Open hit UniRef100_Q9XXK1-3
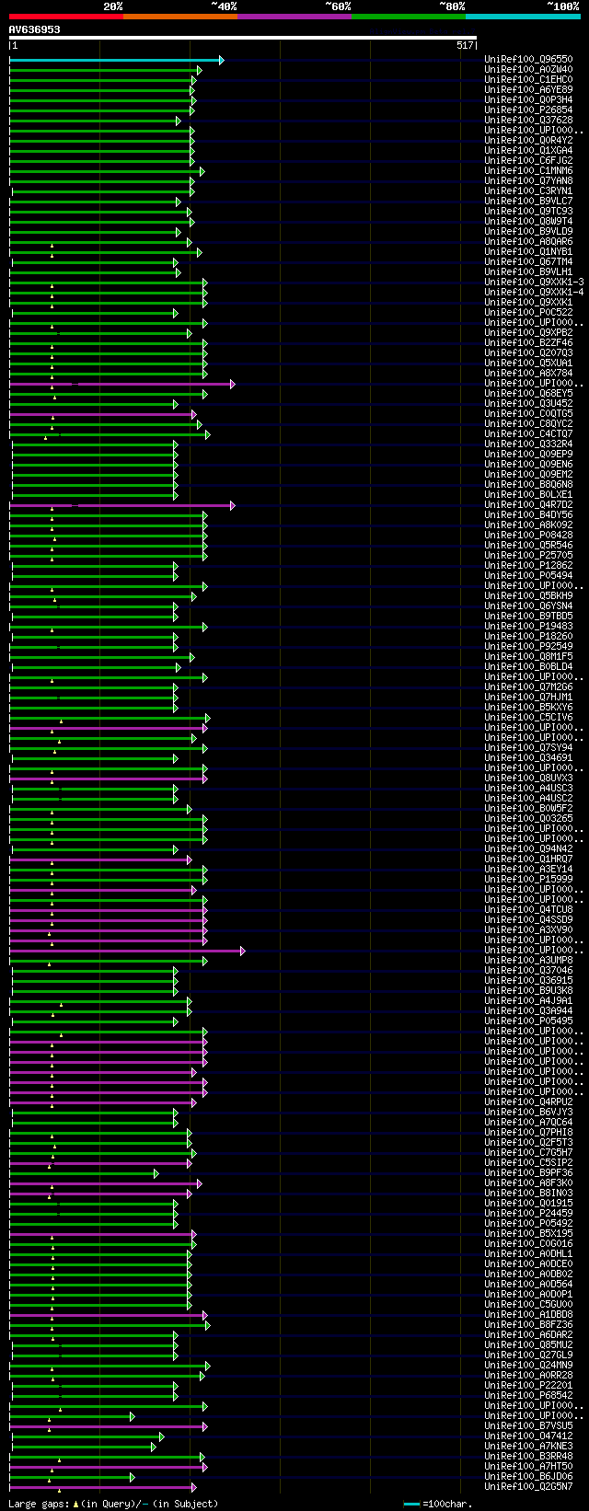589x1511 pixels. (x=534, y=283)
